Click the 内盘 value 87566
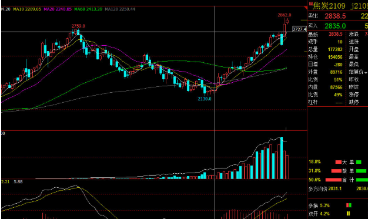Viewport: 368px width, 219px height. click(336, 87)
